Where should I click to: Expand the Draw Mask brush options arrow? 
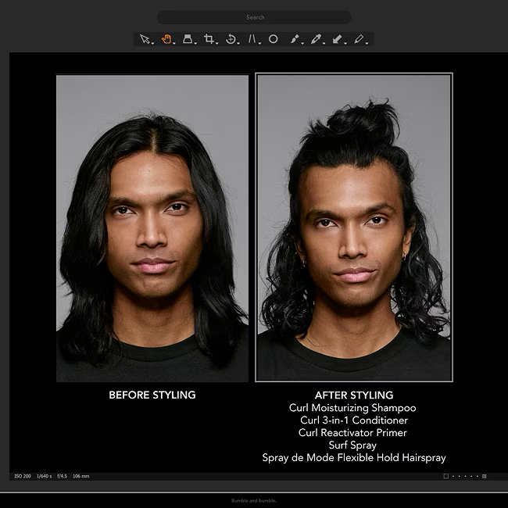tap(302, 43)
